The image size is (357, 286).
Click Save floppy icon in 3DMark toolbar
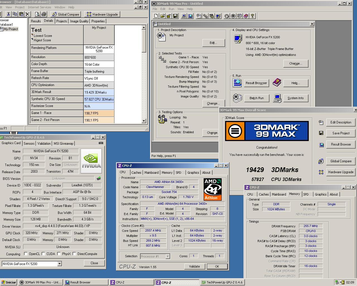(x=175, y=16)
